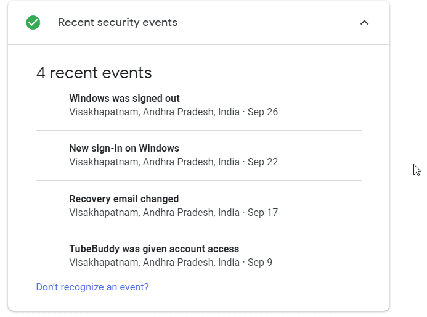The image size is (427, 317).
Task: Click Visakhapatnam location under New sign-in event
Action: tap(155, 162)
